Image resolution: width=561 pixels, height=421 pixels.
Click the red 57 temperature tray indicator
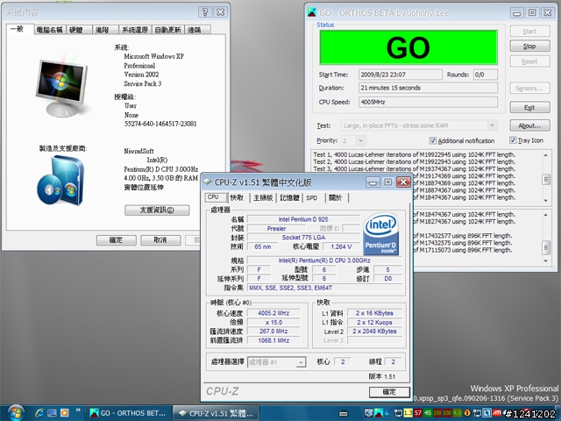417,413
